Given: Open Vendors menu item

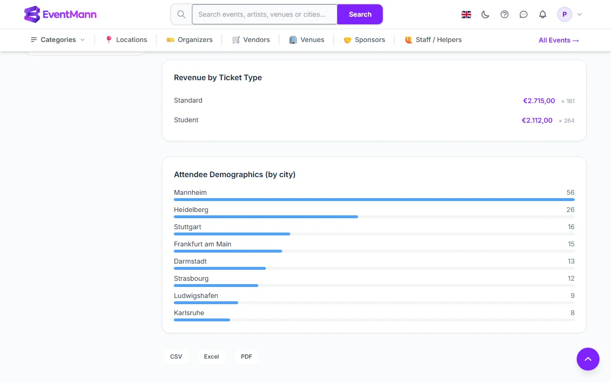Looking at the screenshot, I should (x=251, y=40).
